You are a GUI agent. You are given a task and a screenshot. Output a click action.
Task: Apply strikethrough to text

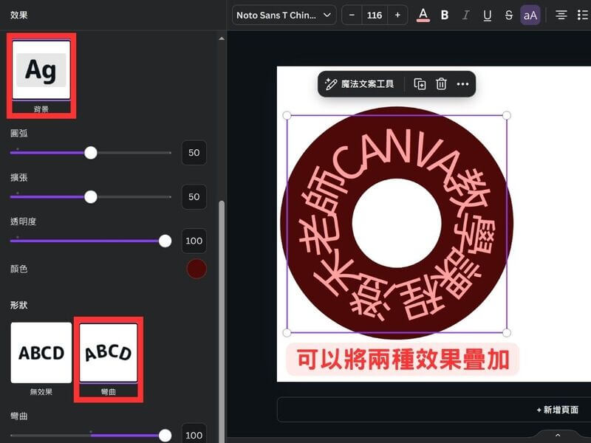coord(508,15)
